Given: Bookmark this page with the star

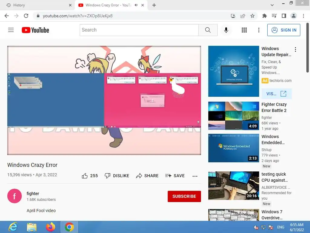Looking at the screenshot, I should click(x=252, y=16).
